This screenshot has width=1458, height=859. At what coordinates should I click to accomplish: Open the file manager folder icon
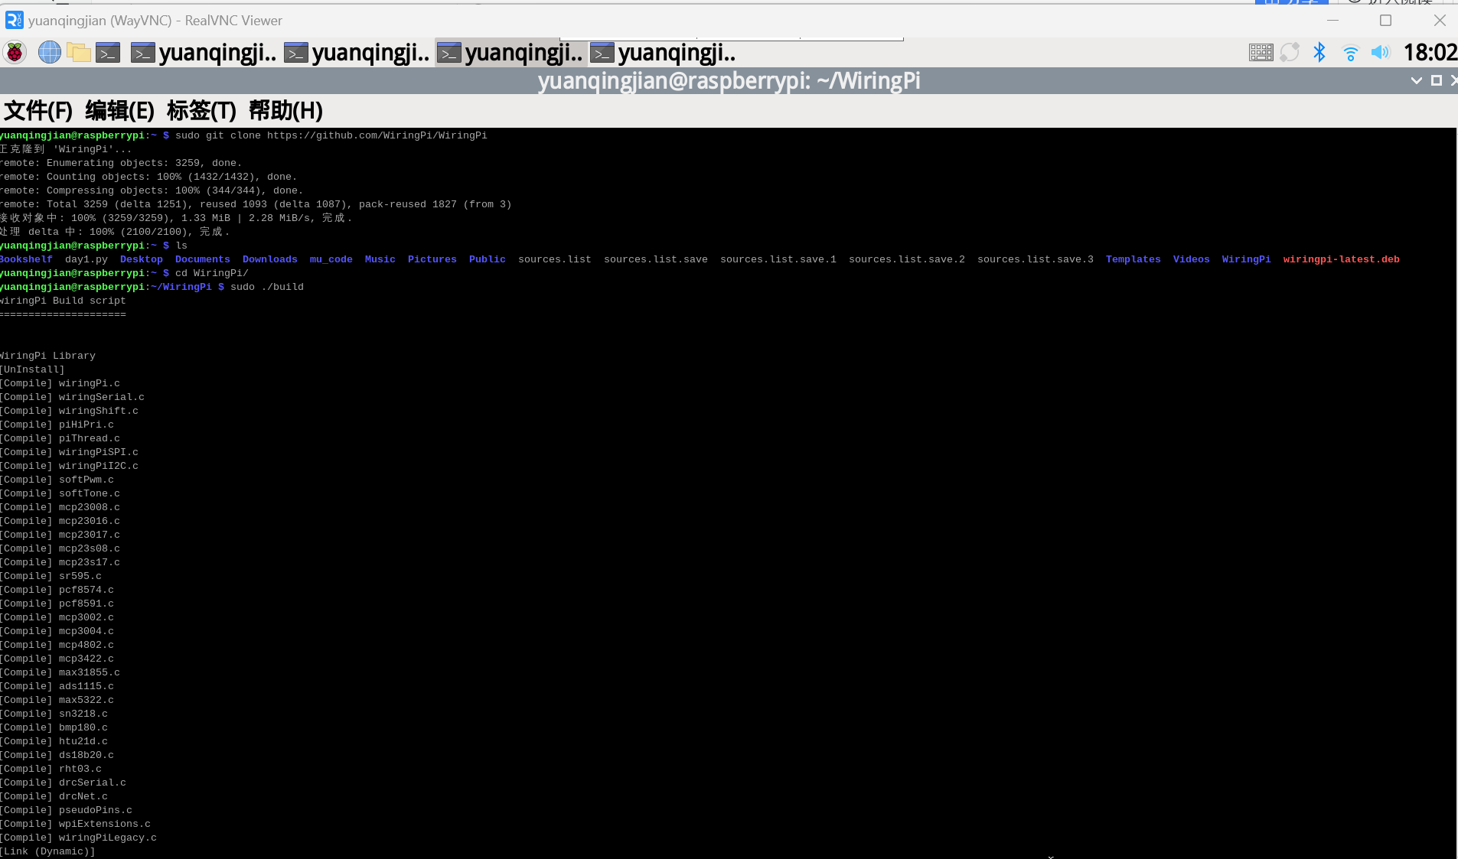(79, 52)
